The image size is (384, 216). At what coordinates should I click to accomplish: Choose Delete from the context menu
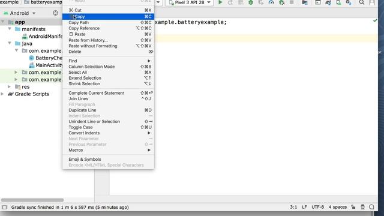108,52
